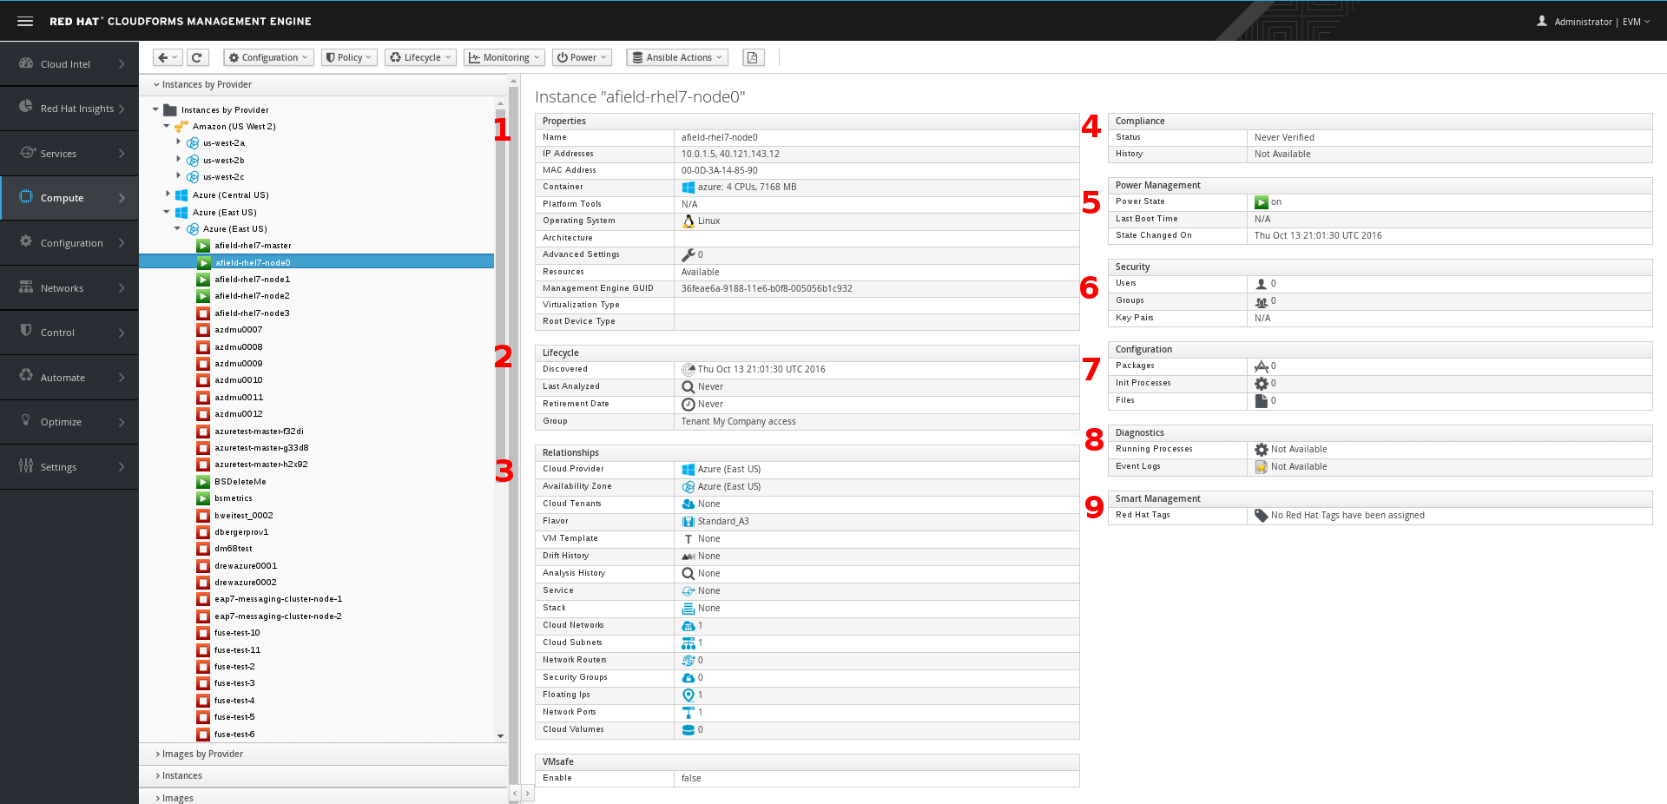
Task: Reload the current display
Action: click(197, 57)
